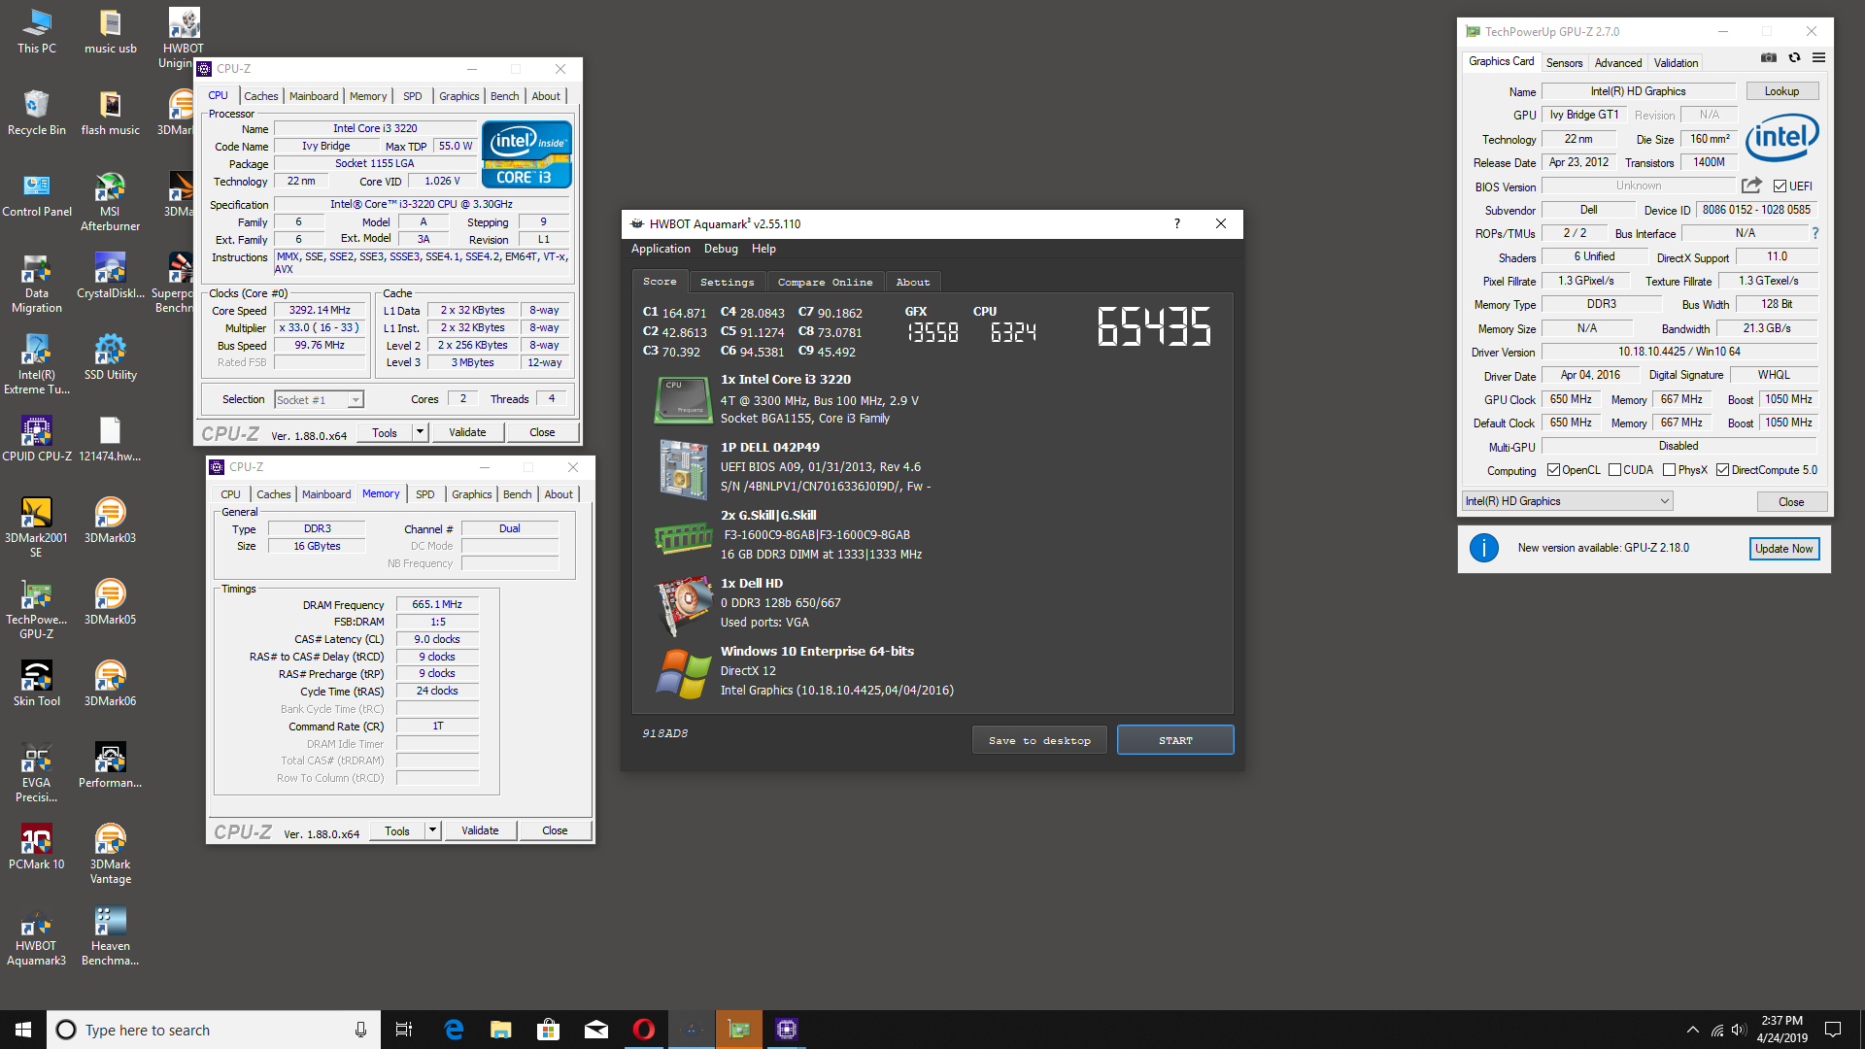The image size is (1865, 1049).
Task: Open the Settings tab in Aquamark
Action: point(727,282)
